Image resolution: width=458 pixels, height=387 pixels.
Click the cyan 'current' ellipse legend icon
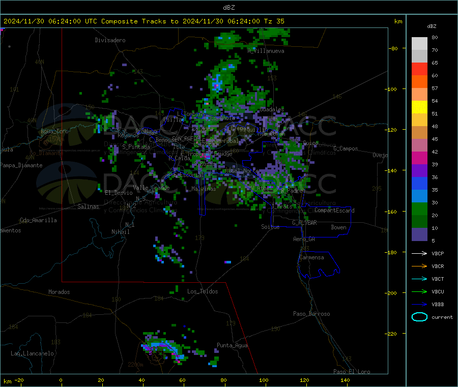(x=419, y=317)
